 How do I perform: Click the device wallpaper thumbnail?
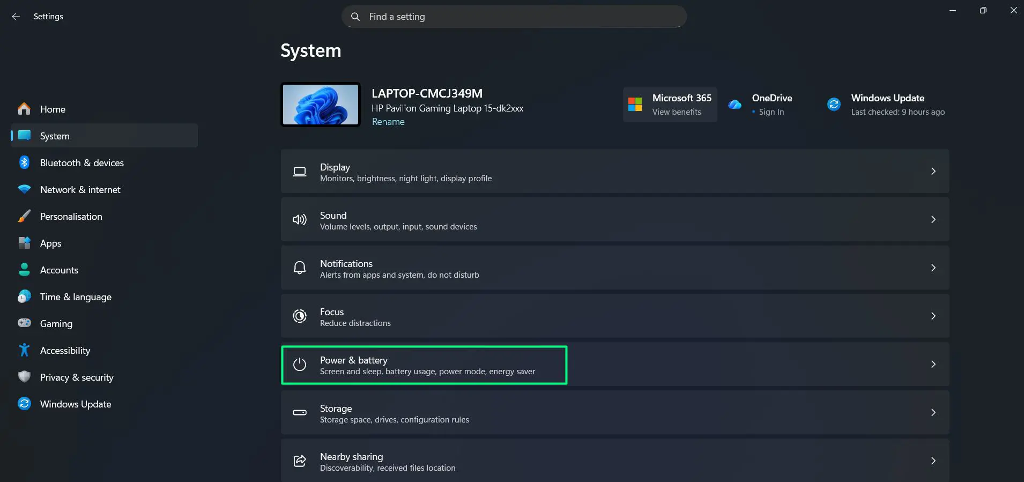pos(321,105)
